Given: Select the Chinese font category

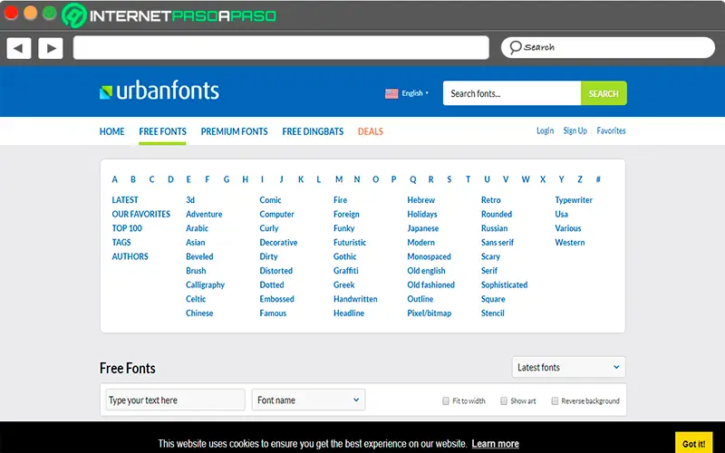Looking at the screenshot, I should pos(199,313).
